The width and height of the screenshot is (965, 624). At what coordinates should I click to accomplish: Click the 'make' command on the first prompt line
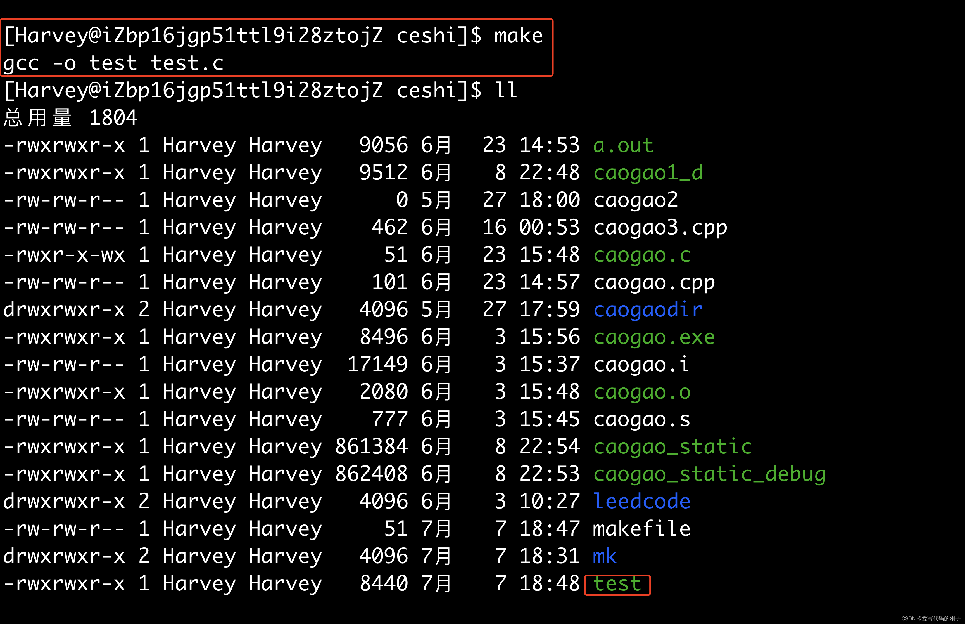pos(518,36)
